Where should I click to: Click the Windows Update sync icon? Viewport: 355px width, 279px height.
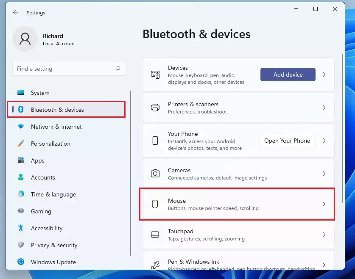(21, 262)
